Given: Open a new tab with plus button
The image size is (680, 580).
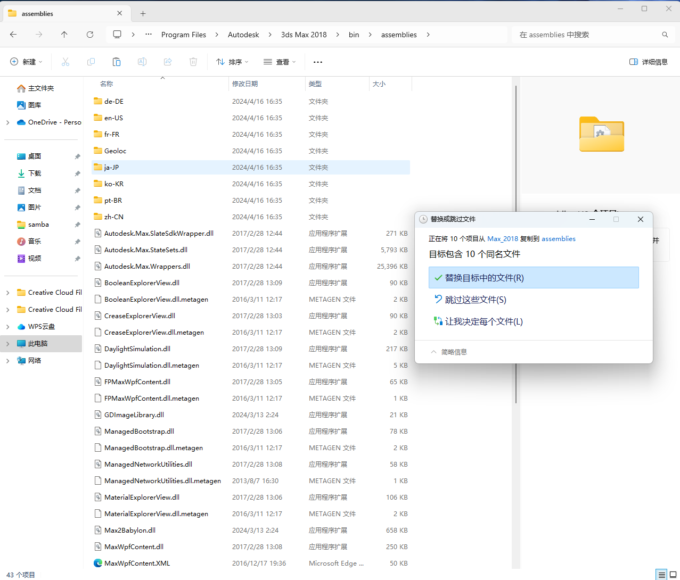Looking at the screenshot, I should point(143,13).
